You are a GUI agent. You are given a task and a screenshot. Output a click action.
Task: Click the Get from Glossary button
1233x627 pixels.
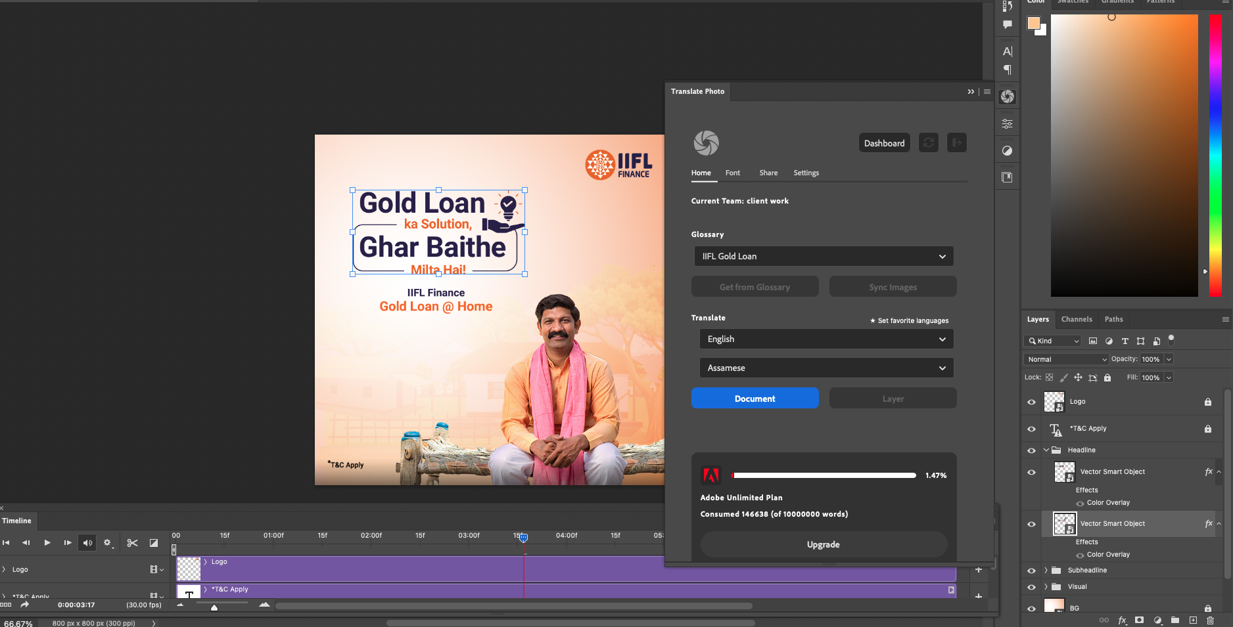[x=755, y=286]
